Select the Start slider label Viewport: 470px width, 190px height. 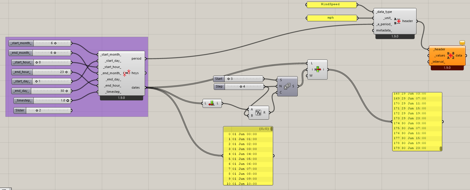coord(219,79)
